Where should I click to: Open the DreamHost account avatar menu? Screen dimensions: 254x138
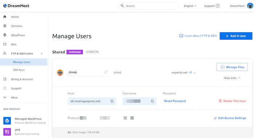click(x=250, y=6)
